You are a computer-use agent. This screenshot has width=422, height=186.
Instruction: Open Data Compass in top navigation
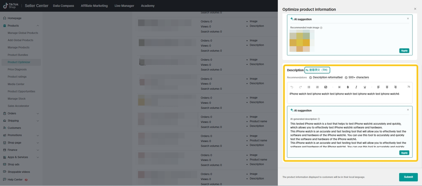63,6
